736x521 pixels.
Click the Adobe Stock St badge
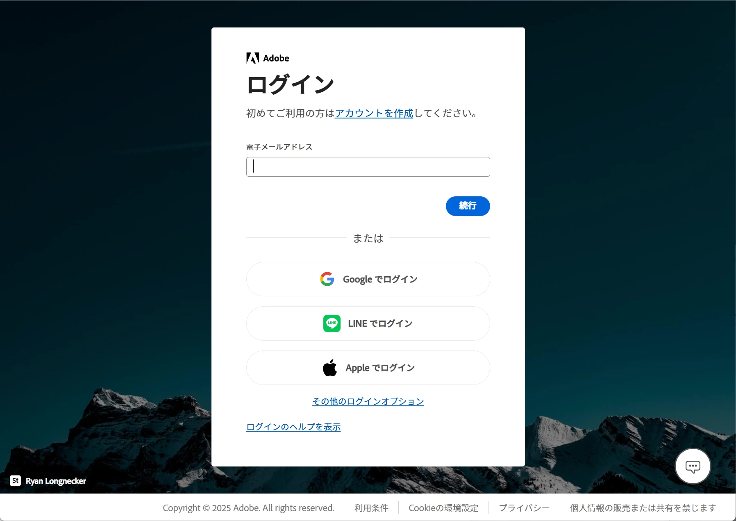(16, 480)
